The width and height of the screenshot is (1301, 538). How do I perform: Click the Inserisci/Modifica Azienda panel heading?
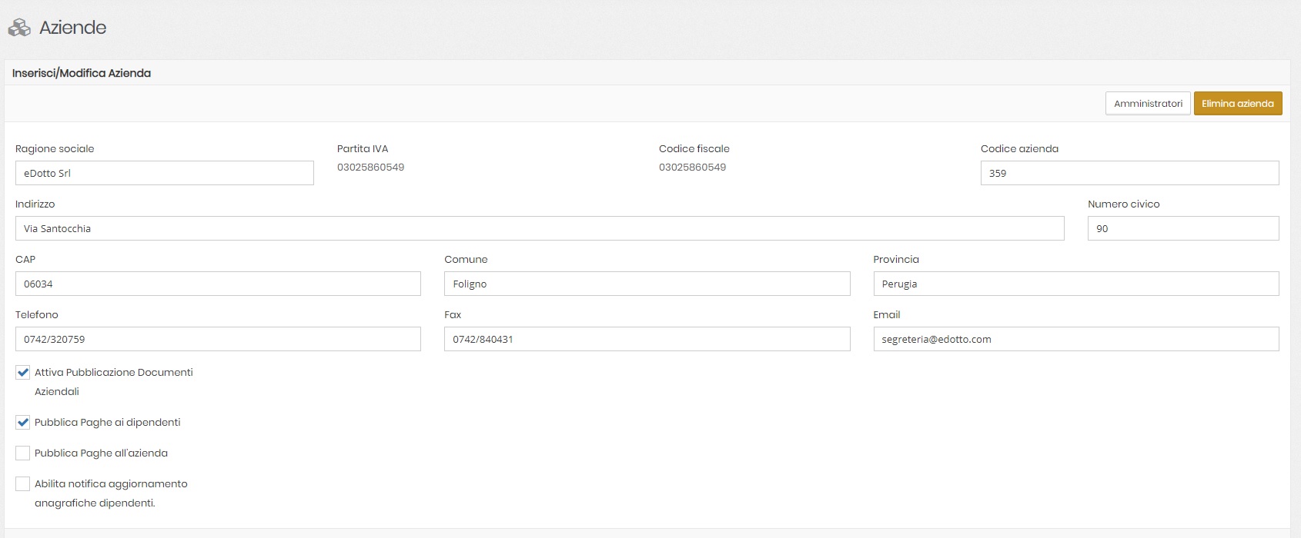coord(82,73)
